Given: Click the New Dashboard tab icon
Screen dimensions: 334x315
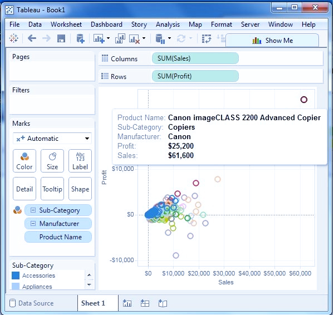Looking at the screenshot, I should [145, 303].
